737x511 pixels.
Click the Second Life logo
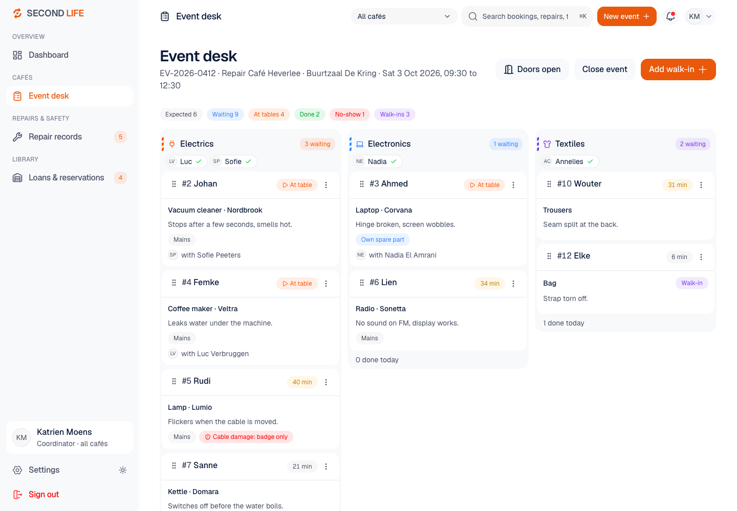tap(48, 13)
